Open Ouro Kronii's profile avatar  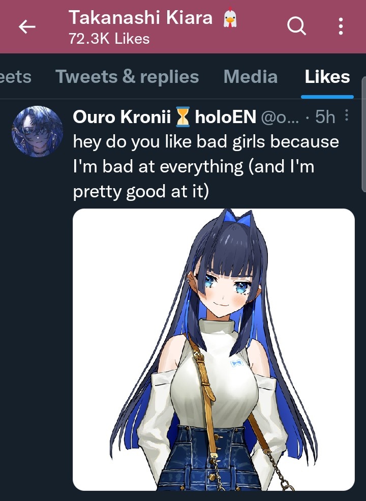point(38,131)
